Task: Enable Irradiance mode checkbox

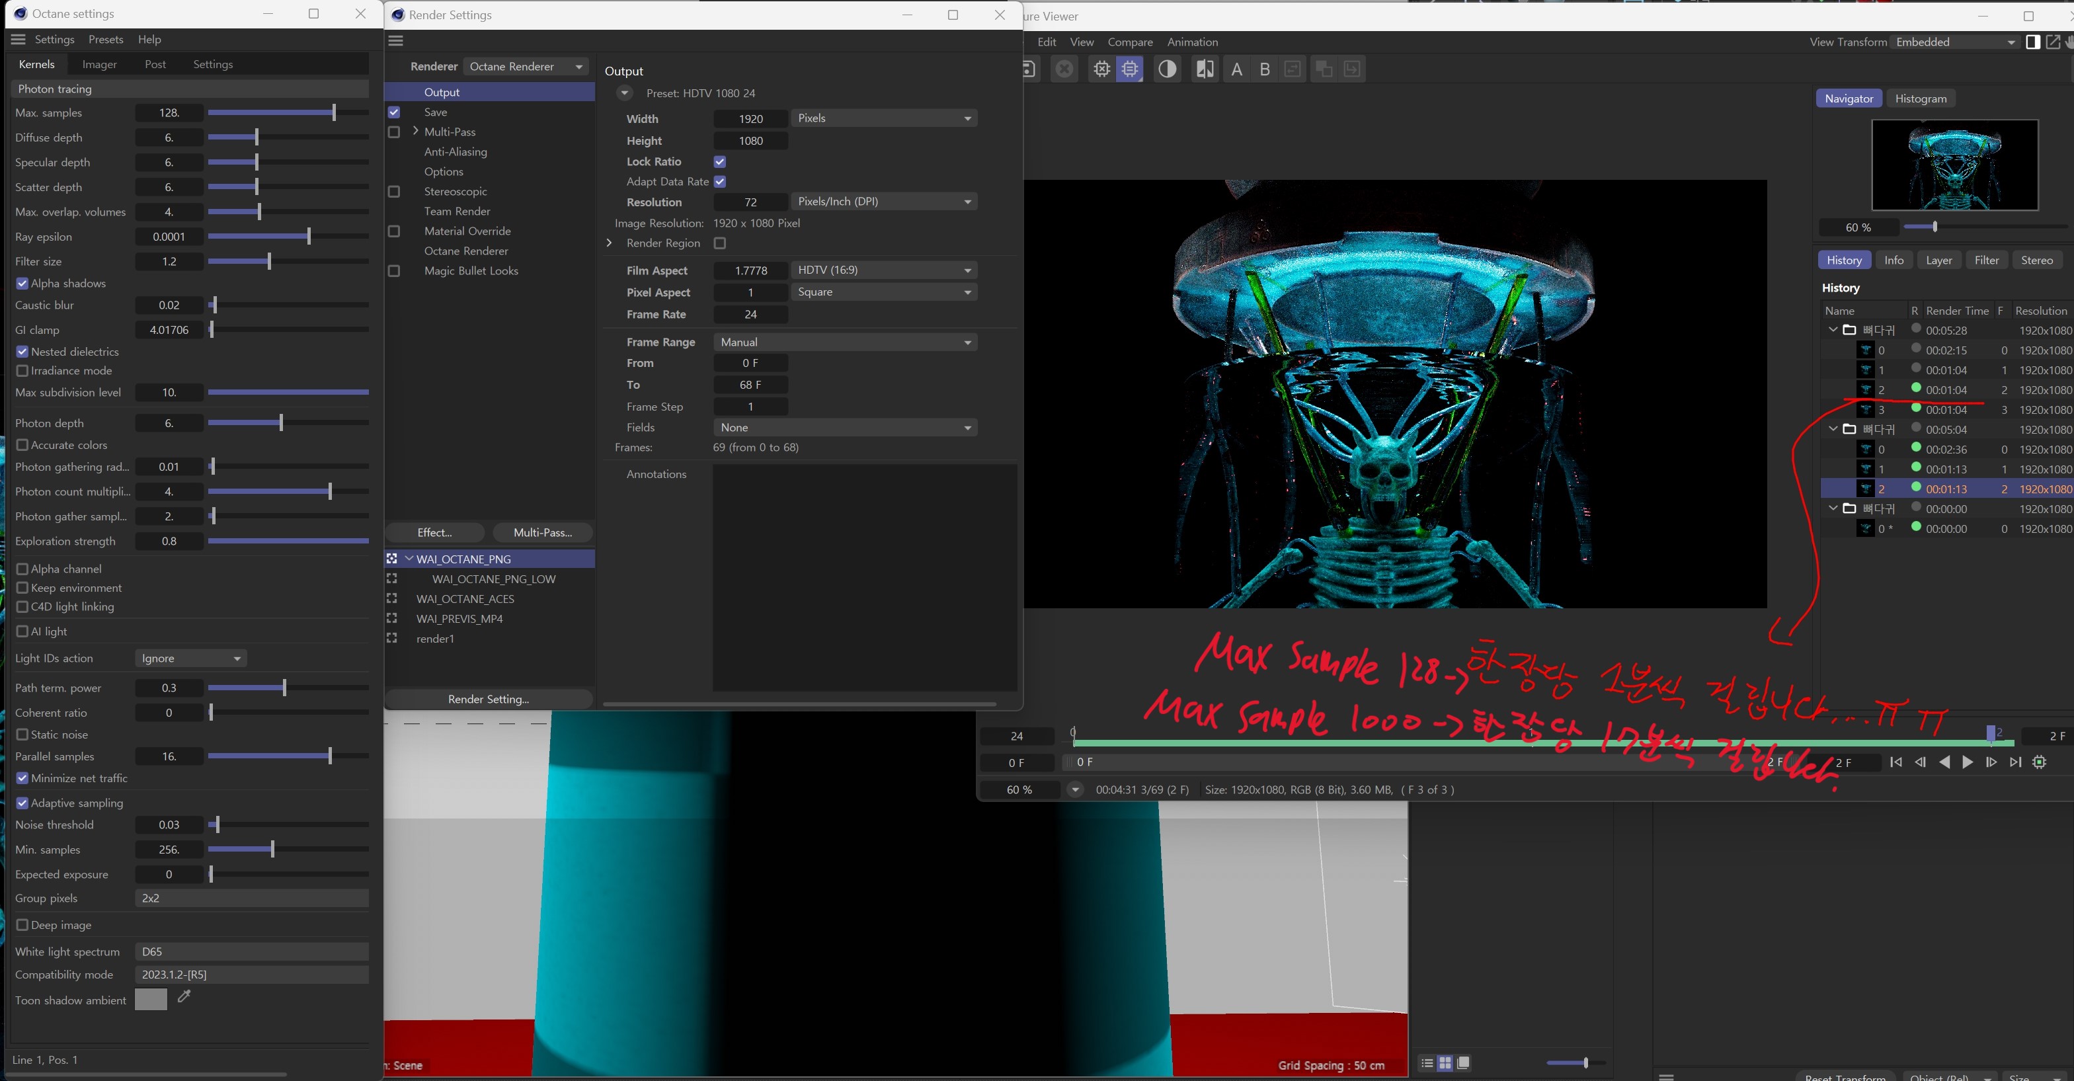Action: point(22,370)
